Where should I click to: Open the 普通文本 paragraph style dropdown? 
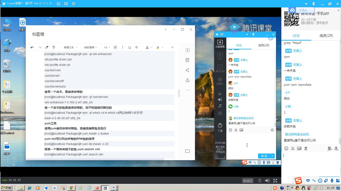point(70,47)
